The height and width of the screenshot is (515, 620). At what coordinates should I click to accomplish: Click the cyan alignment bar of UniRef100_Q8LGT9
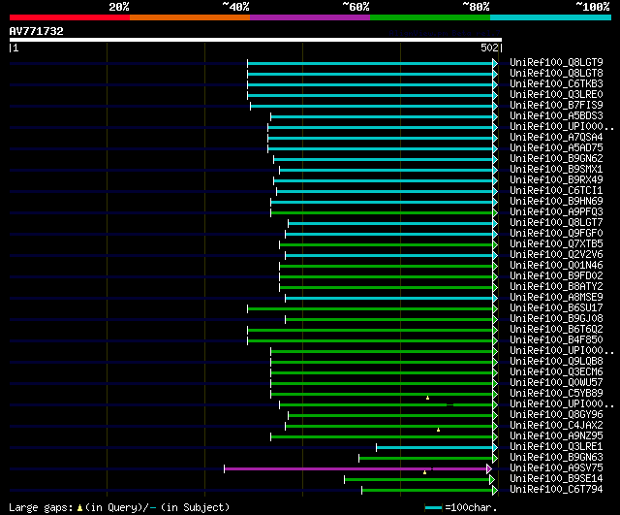point(370,63)
